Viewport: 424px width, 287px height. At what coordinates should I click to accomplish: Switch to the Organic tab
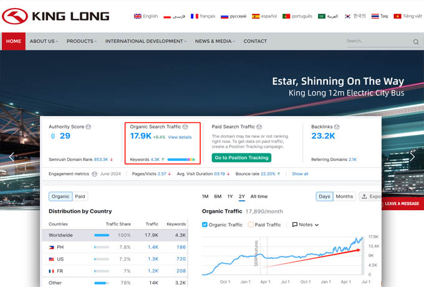tap(60, 197)
